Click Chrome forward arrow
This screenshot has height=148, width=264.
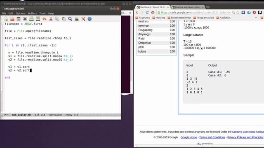(142, 12)
